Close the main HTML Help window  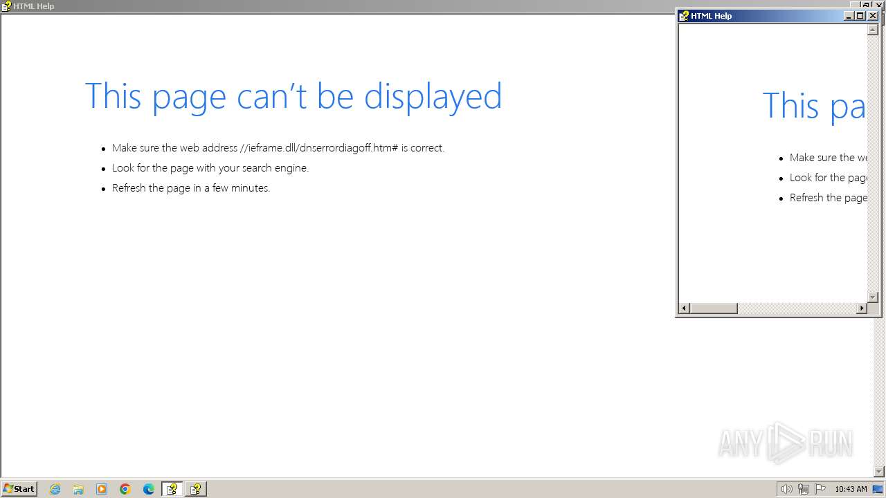pyautogui.click(x=880, y=5)
